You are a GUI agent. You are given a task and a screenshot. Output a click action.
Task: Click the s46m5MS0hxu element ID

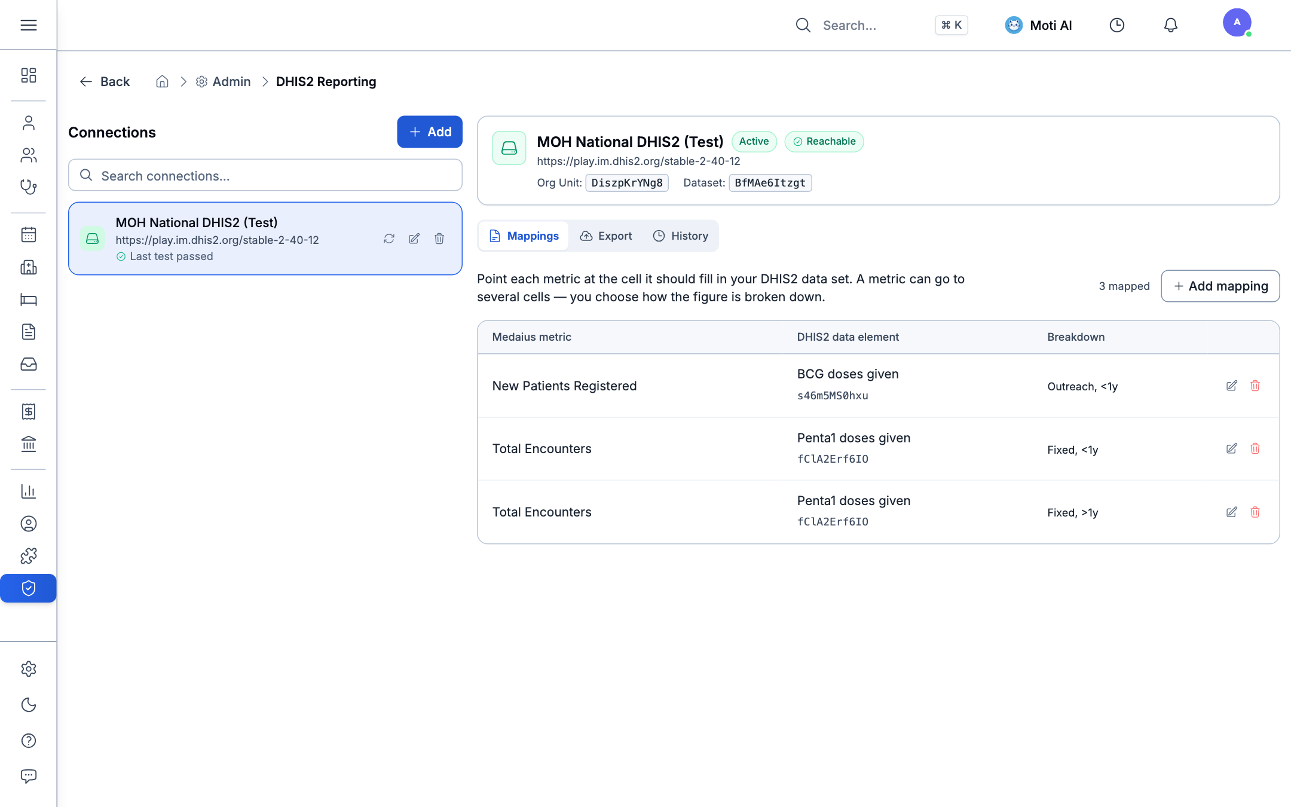[x=833, y=396]
